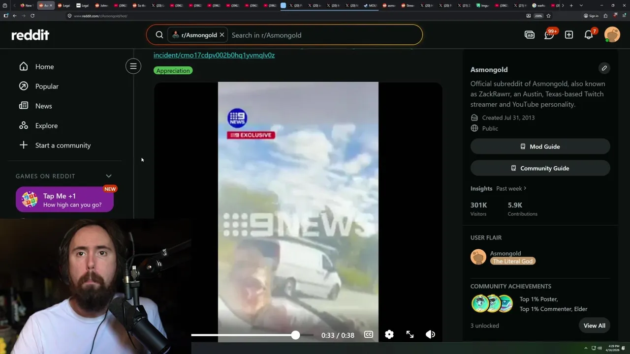Open the Reddit chat icon with 99+ badge
Screen dimensions: 630x354
tap(549, 35)
